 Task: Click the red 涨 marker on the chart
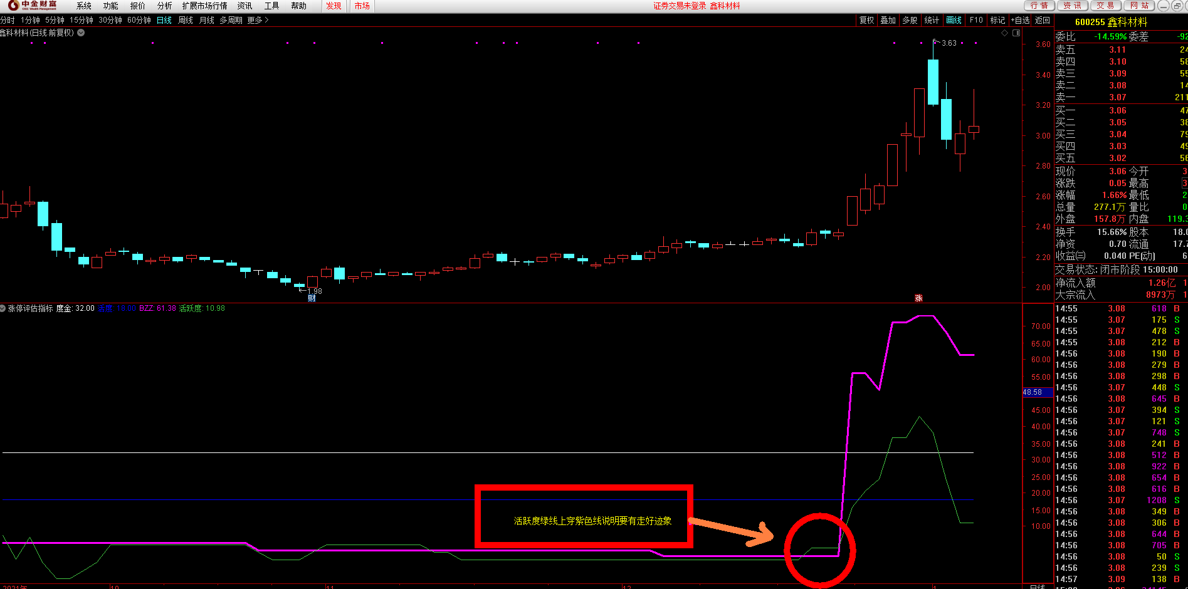[x=918, y=298]
